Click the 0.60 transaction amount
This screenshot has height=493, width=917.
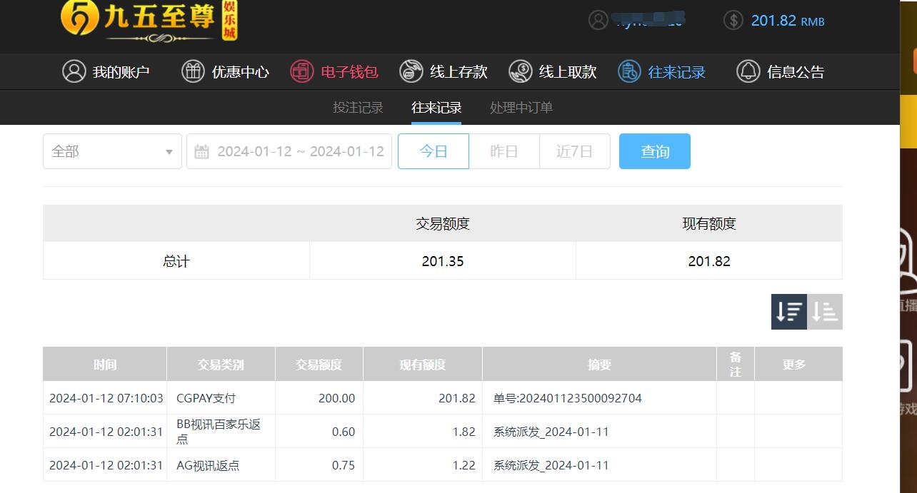click(x=344, y=432)
